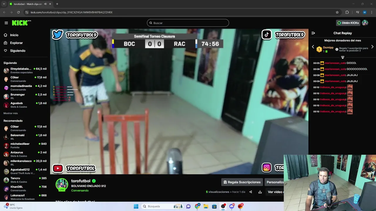376x211 pixels.
Task: Click taskbar Búsqueda search box
Action: coord(162,206)
